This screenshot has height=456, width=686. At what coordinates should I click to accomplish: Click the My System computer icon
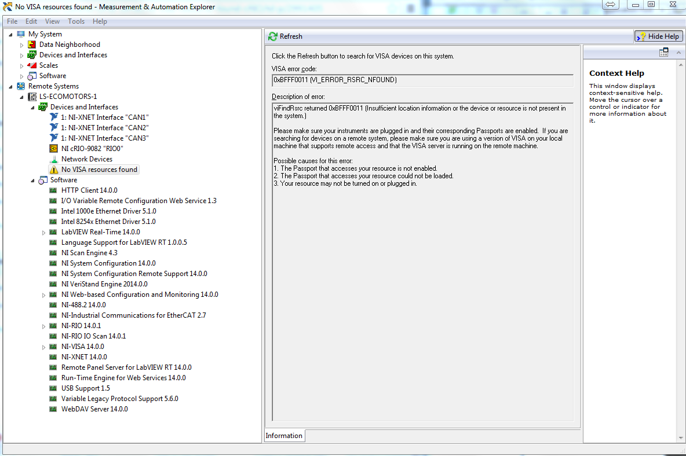click(20, 34)
